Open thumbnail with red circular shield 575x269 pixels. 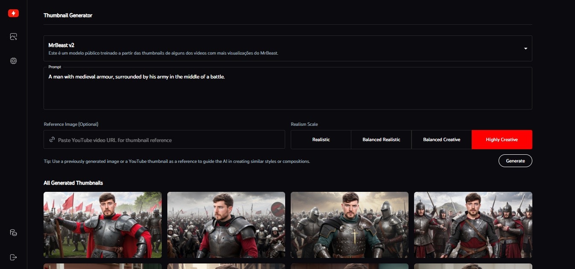coord(226,225)
